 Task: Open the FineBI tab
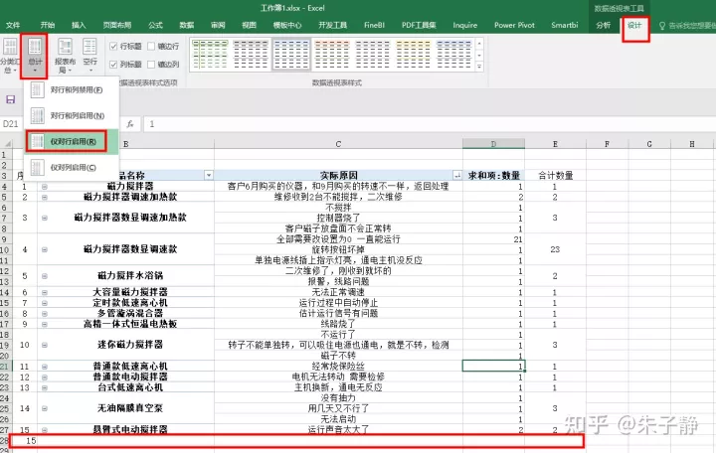374,25
